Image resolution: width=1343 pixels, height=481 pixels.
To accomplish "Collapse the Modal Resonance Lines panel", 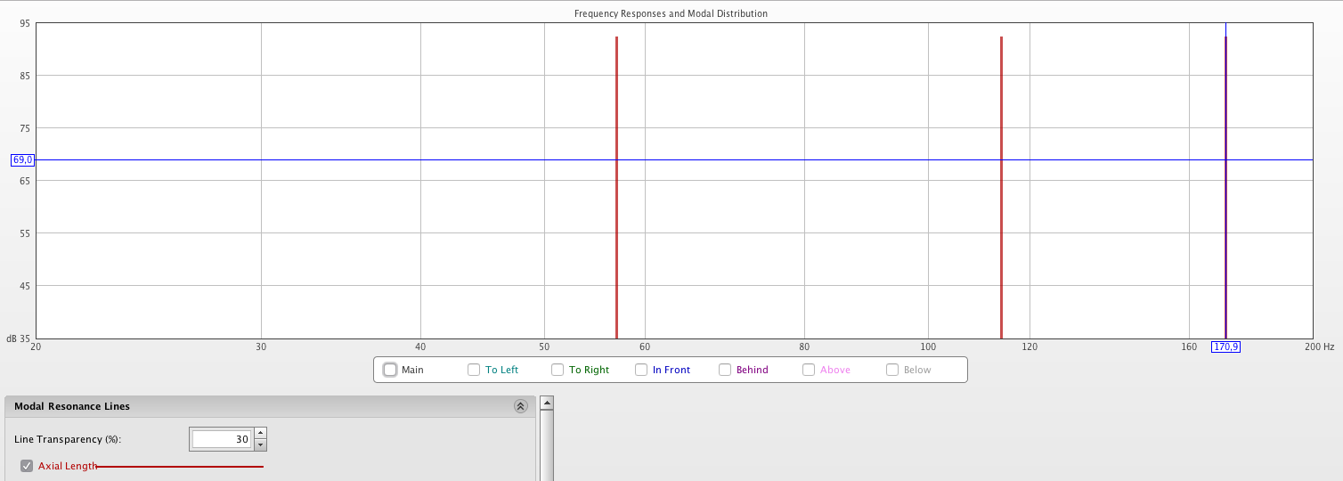I will point(520,406).
